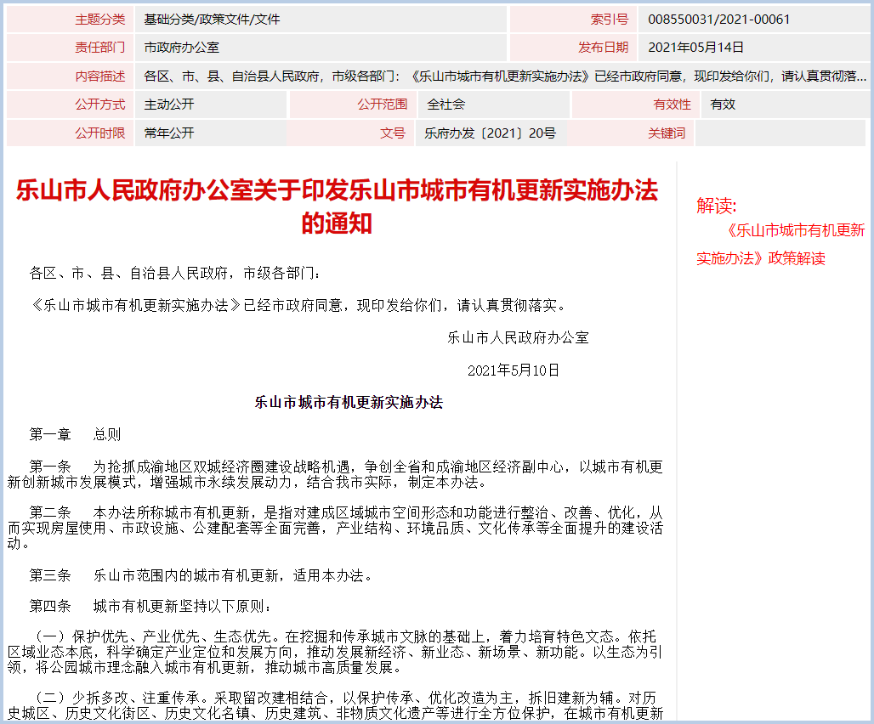The width and height of the screenshot is (874, 724).
Task: Click the 第一章 总则 chapter heading
Action: (76, 434)
